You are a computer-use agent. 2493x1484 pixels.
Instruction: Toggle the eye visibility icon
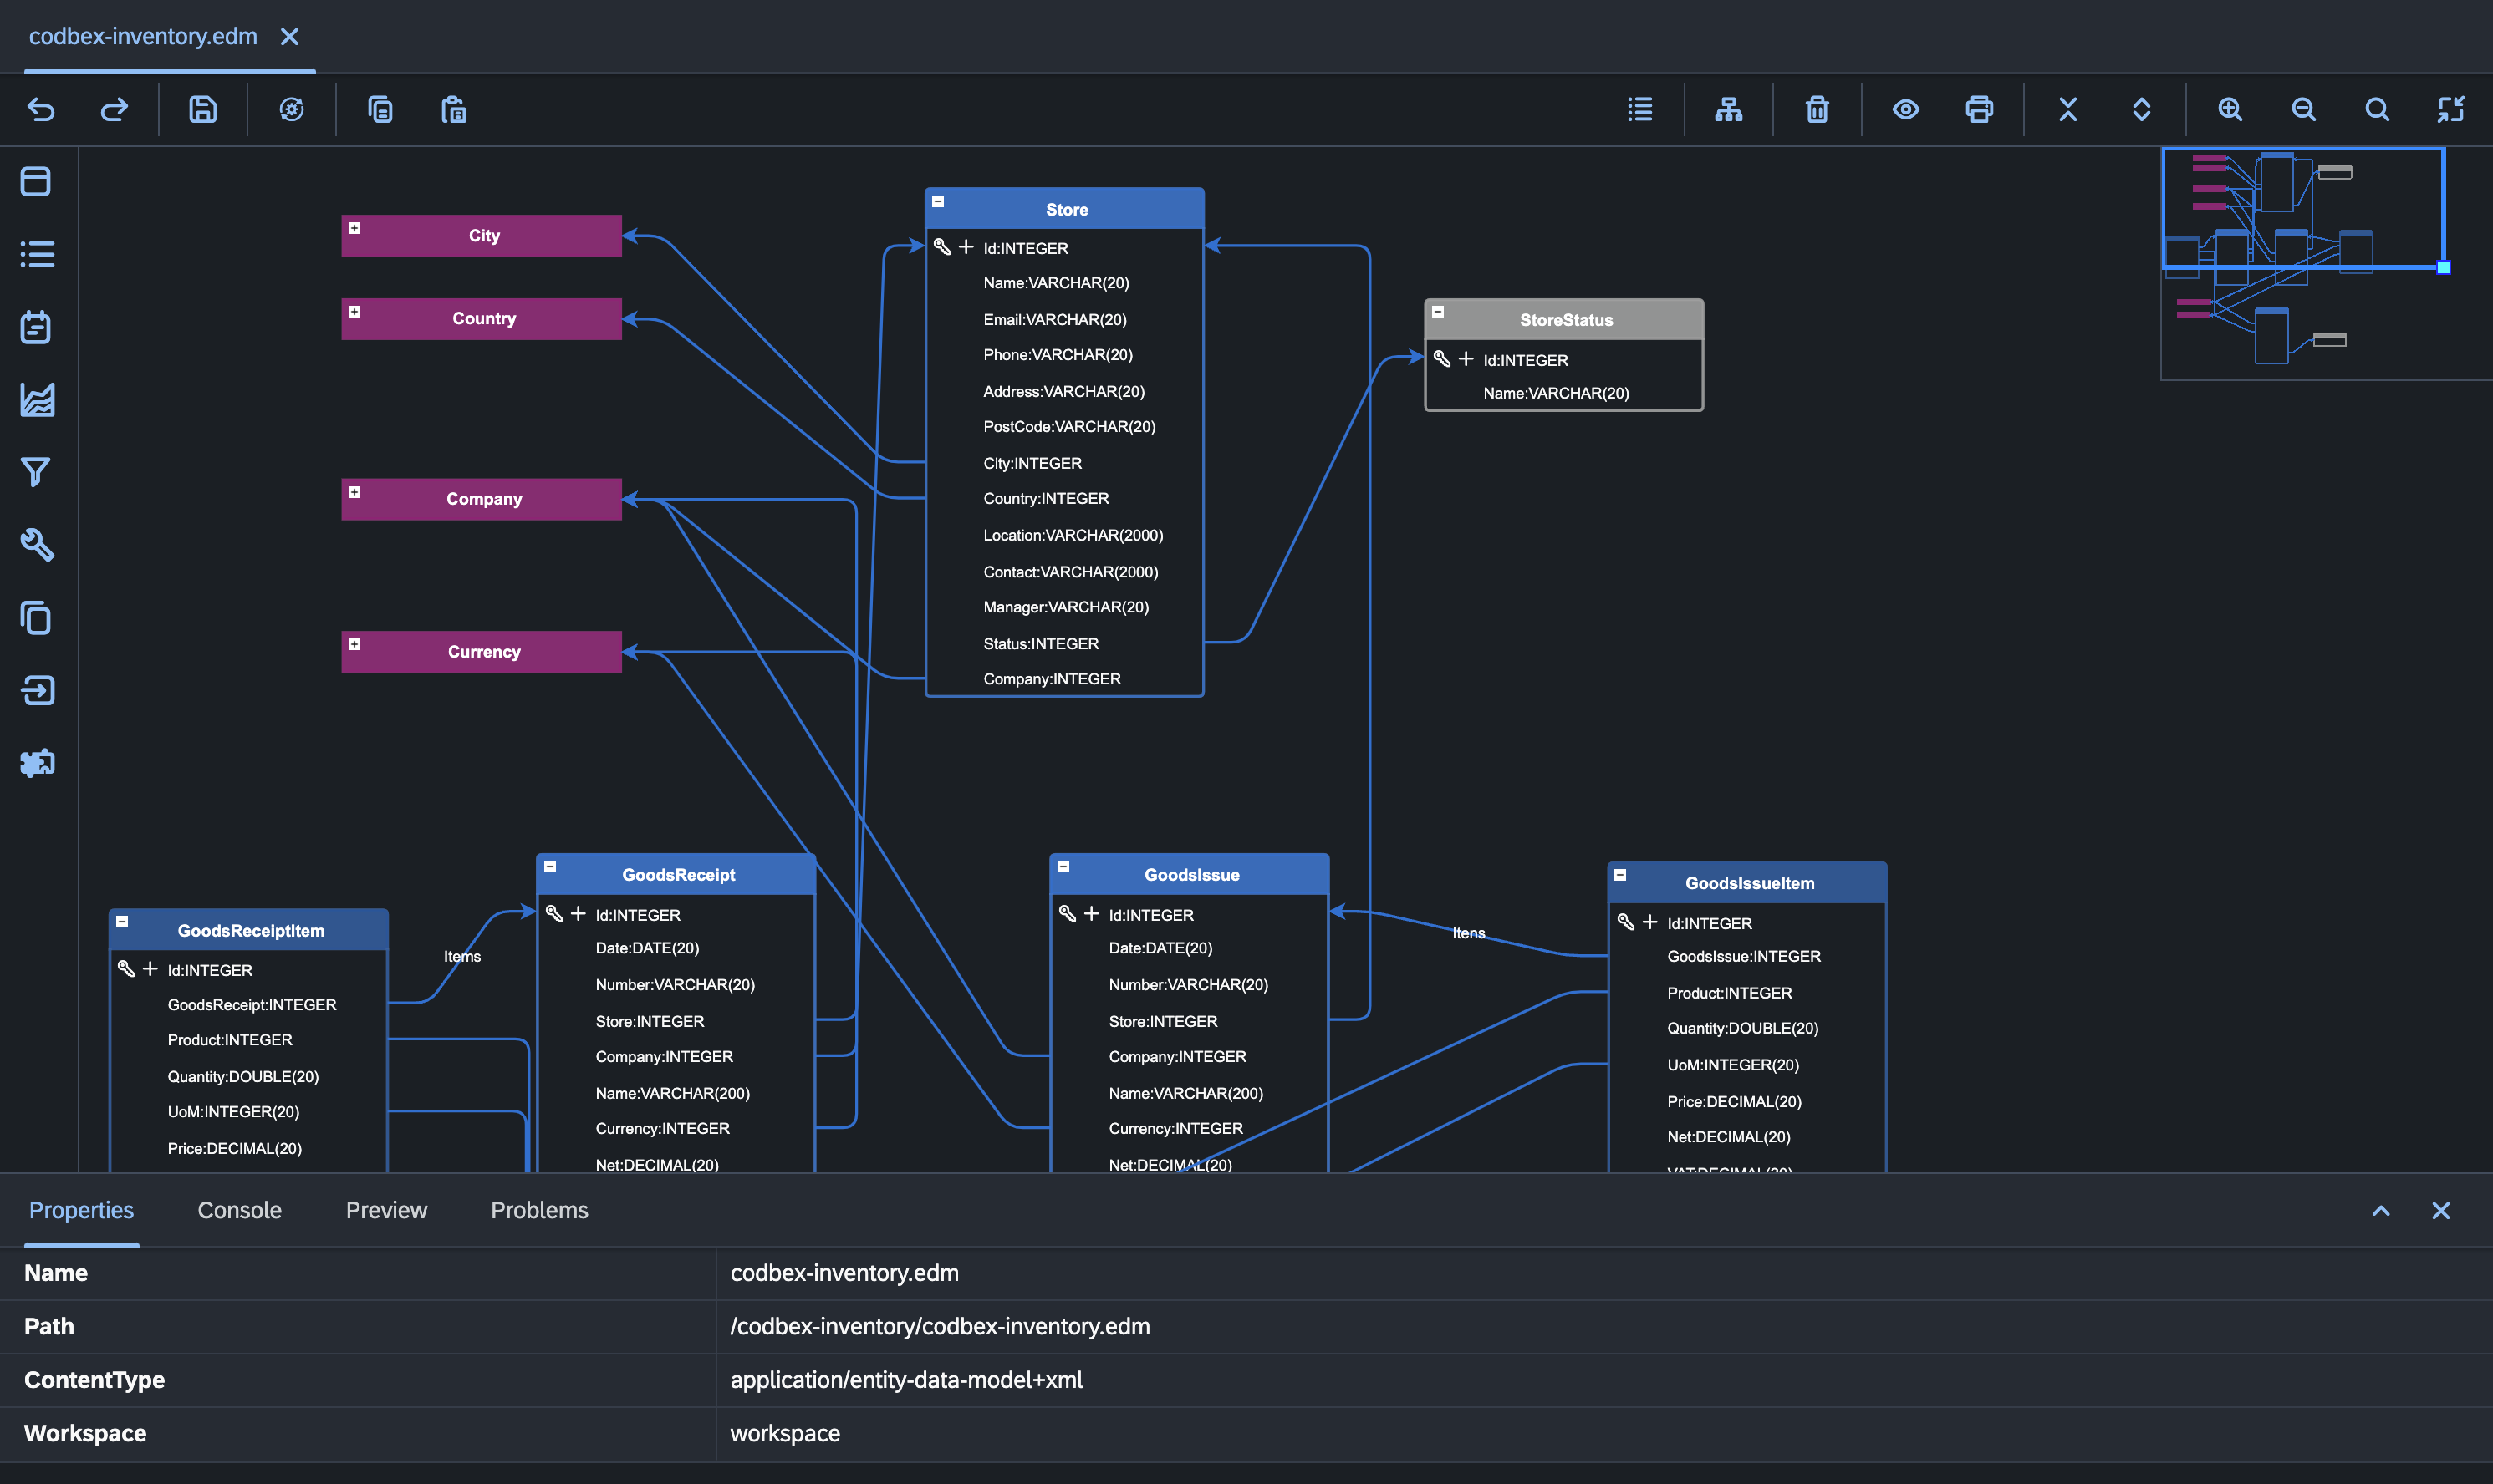pyautogui.click(x=1904, y=109)
